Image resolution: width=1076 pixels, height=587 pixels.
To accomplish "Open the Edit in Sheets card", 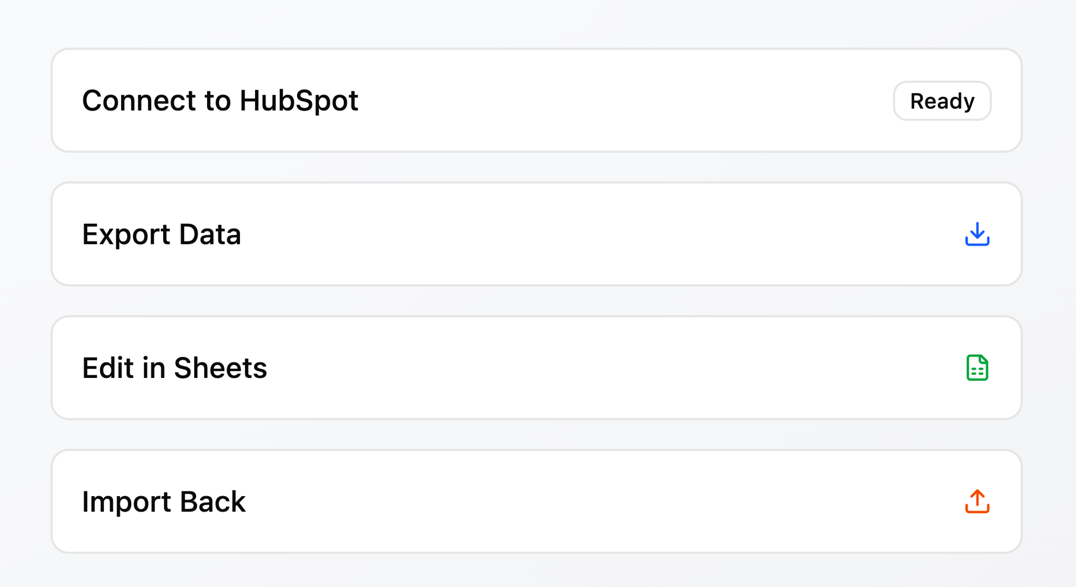I will 538,368.
